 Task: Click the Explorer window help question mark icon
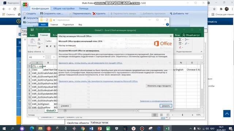(x=167, y=24)
